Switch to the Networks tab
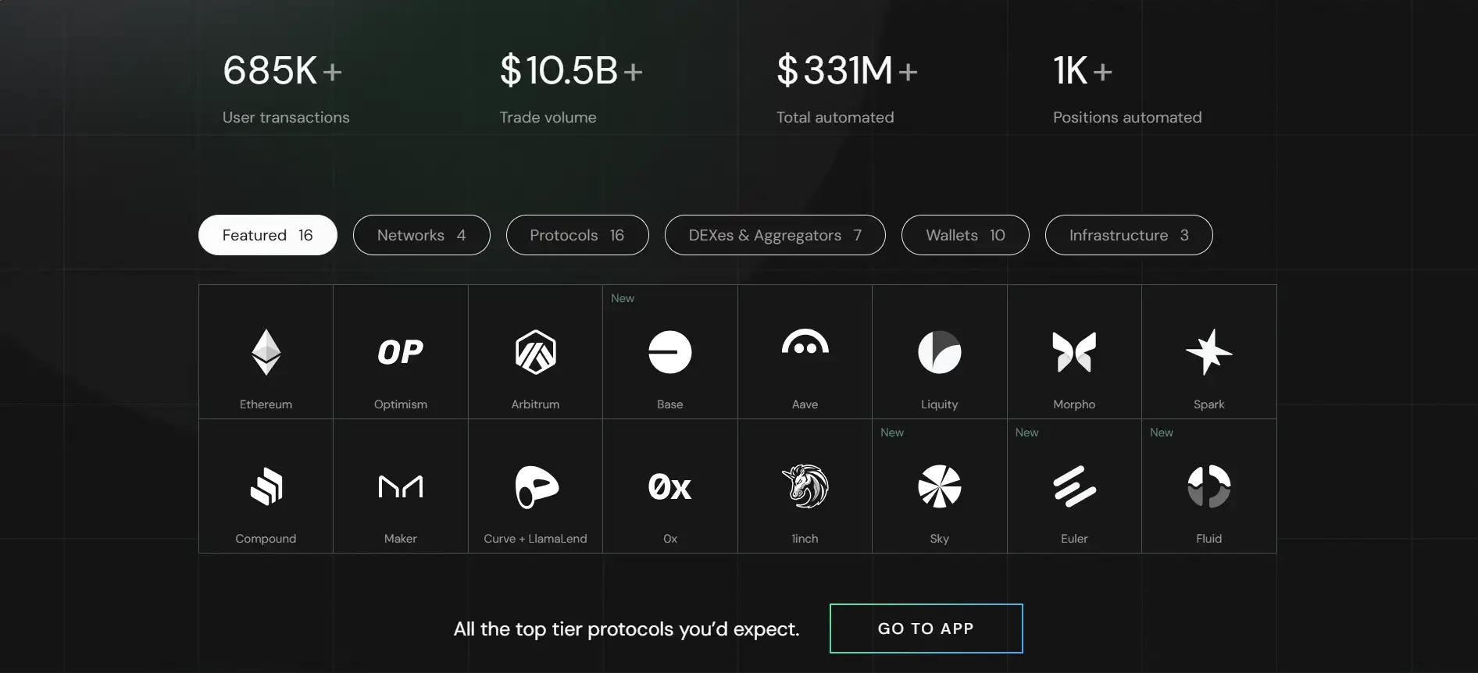The height and width of the screenshot is (673, 1478). click(x=421, y=235)
